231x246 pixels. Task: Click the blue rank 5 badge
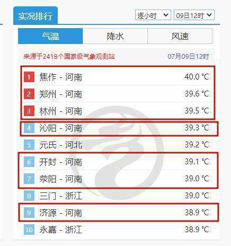(29, 145)
